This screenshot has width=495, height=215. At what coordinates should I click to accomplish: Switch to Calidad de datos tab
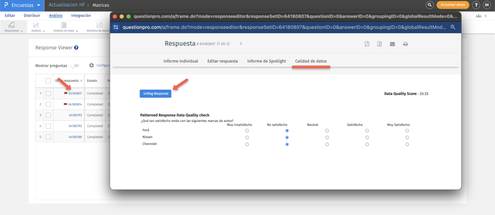(x=311, y=61)
